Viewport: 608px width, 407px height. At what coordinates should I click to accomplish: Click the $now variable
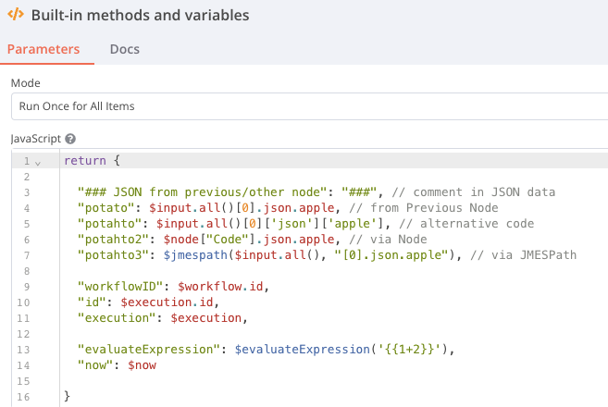[143, 365]
